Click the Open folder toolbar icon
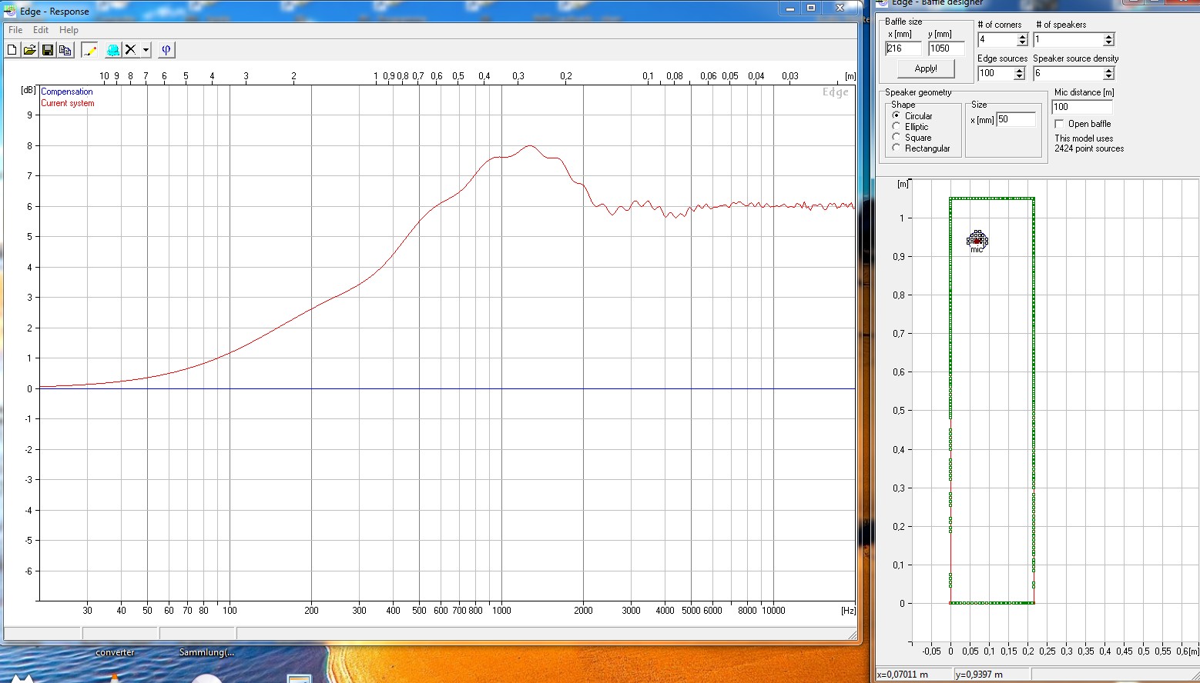Screen dimensions: 1200x683 click(29, 50)
